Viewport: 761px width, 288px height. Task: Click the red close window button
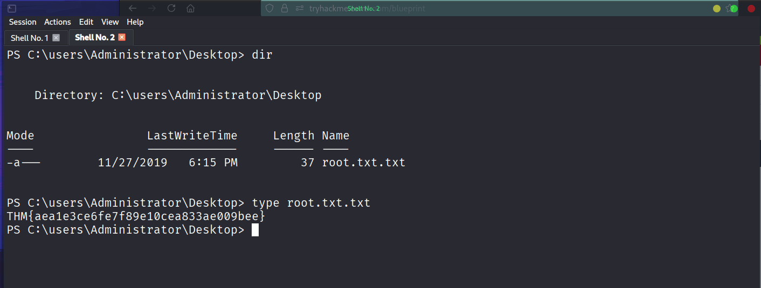point(751,9)
